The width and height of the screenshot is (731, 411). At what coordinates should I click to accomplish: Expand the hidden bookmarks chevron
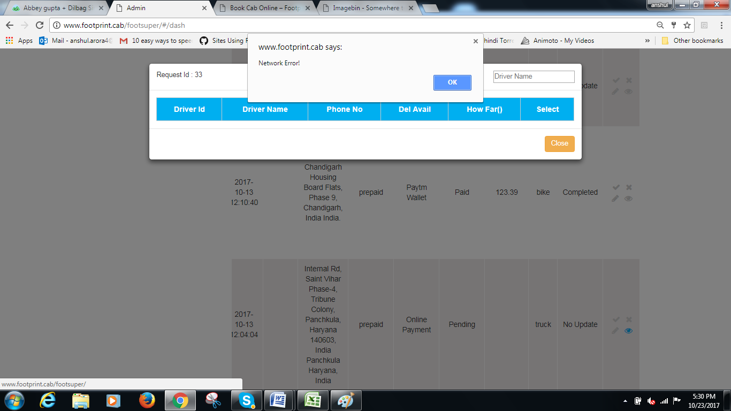point(648,41)
